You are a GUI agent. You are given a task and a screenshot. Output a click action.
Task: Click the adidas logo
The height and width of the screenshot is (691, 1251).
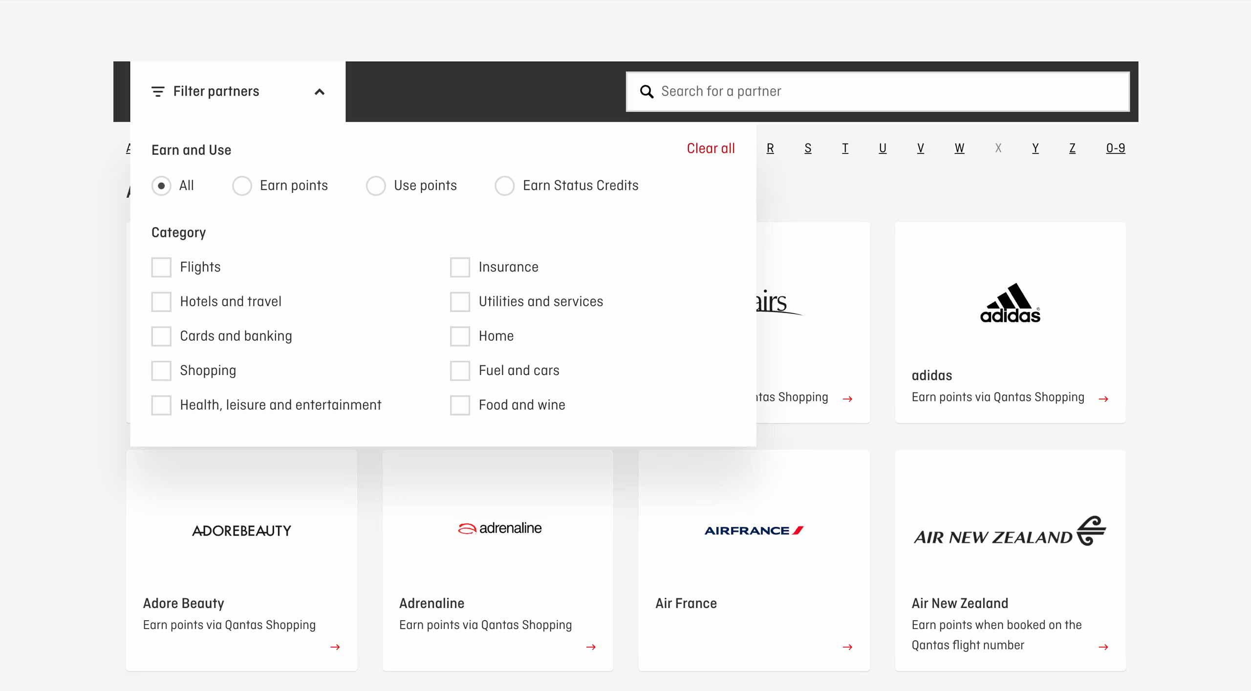[x=1010, y=303]
